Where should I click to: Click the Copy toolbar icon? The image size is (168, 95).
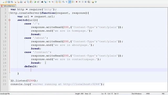[x=28, y=2]
